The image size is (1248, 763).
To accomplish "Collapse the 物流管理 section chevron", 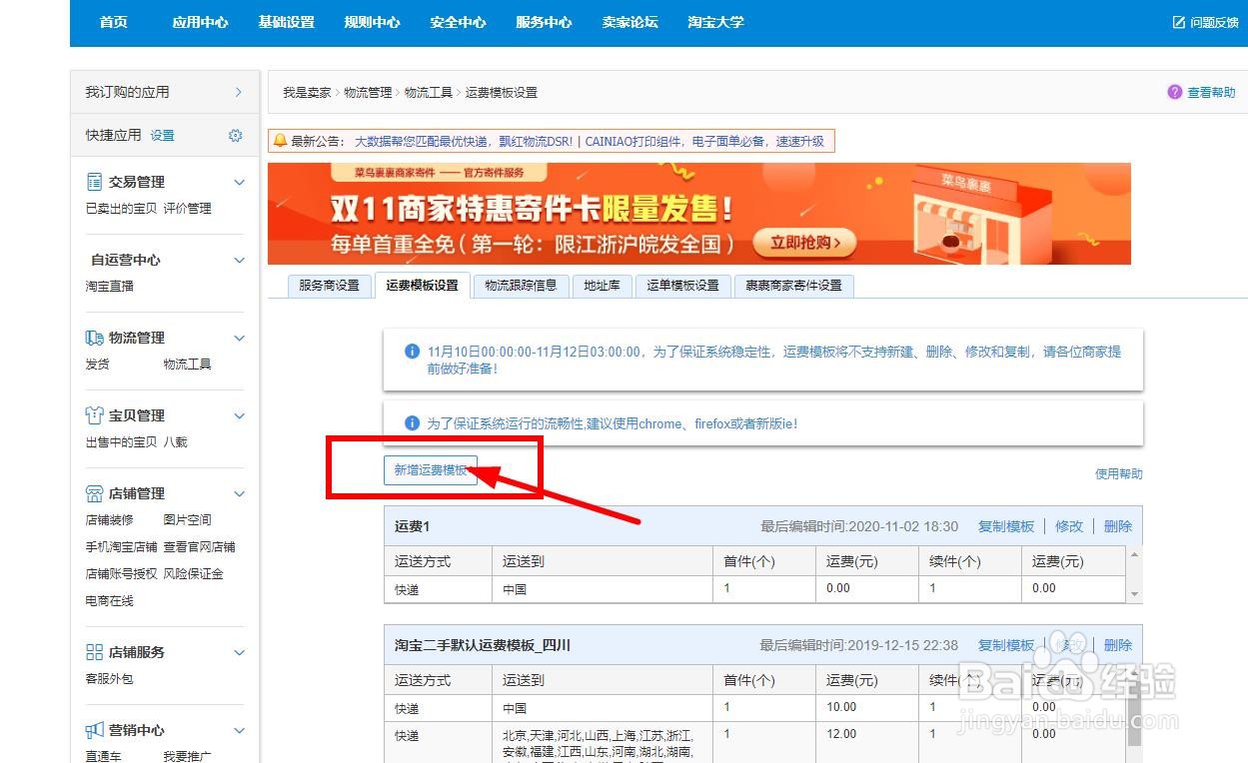I will pos(239,338).
